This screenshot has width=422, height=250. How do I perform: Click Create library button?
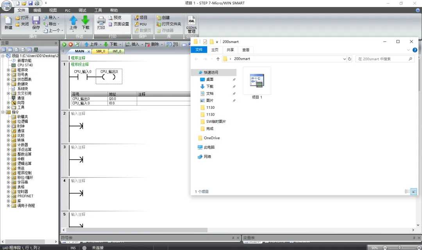tap(163, 18)
